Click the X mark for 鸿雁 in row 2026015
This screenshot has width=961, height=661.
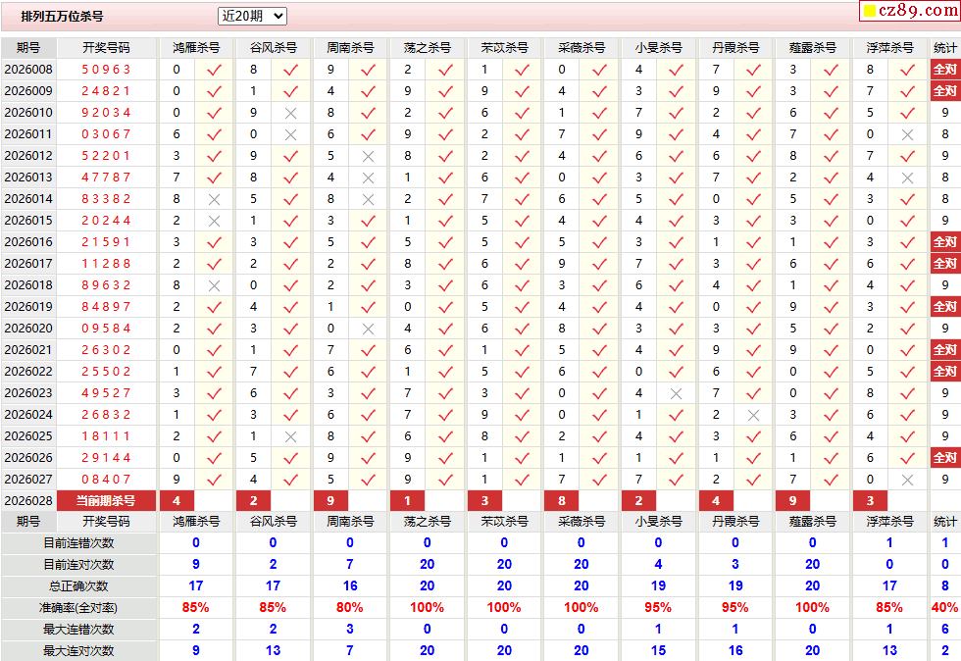(214, 221)
